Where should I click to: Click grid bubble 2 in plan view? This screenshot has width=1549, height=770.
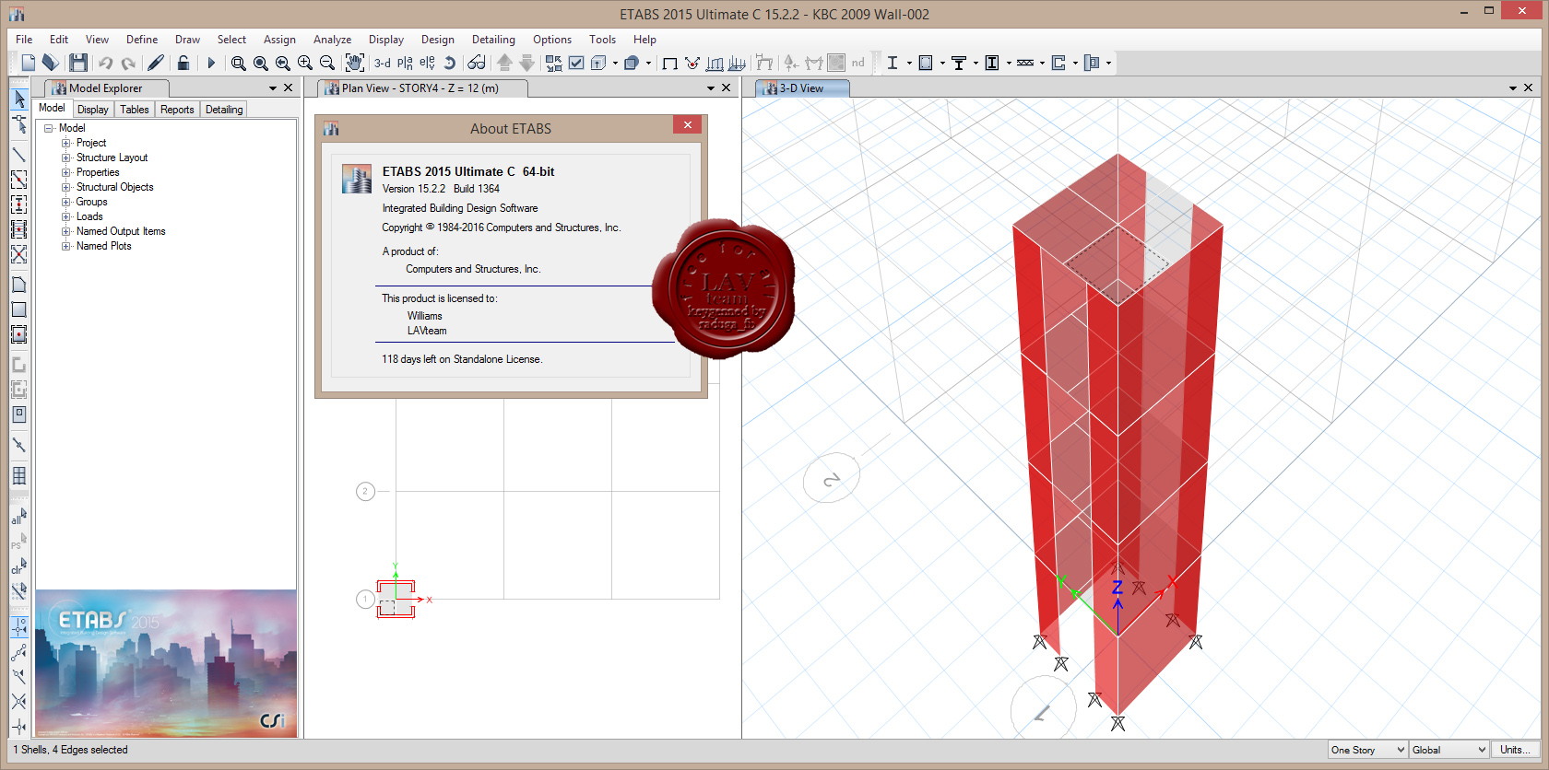click(365, 491)
